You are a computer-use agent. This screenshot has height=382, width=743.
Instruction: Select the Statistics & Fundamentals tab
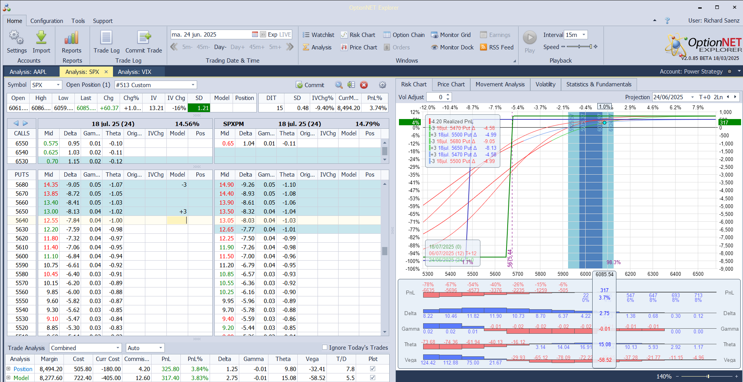click(599, 84)
